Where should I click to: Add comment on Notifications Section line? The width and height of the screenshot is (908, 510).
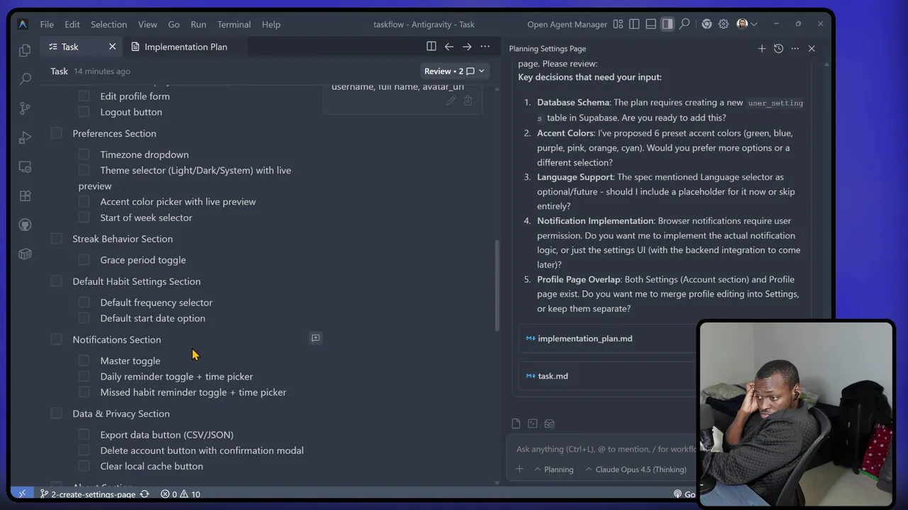[316, 339]
